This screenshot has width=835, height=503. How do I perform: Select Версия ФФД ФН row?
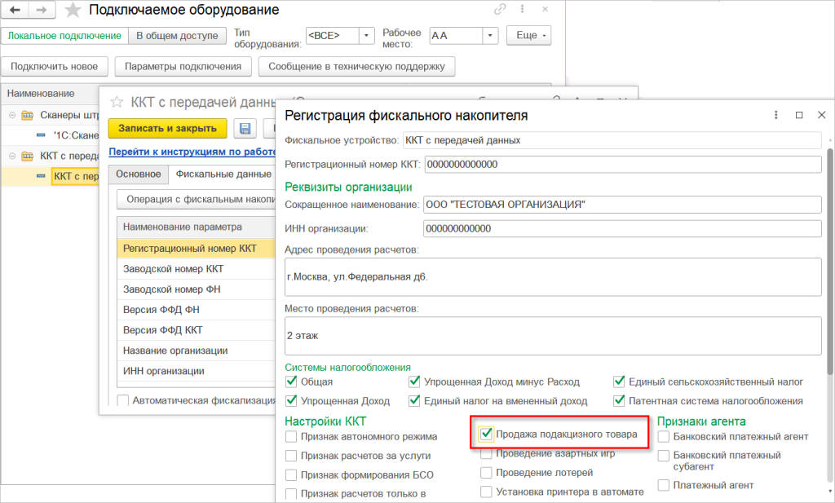196,309
